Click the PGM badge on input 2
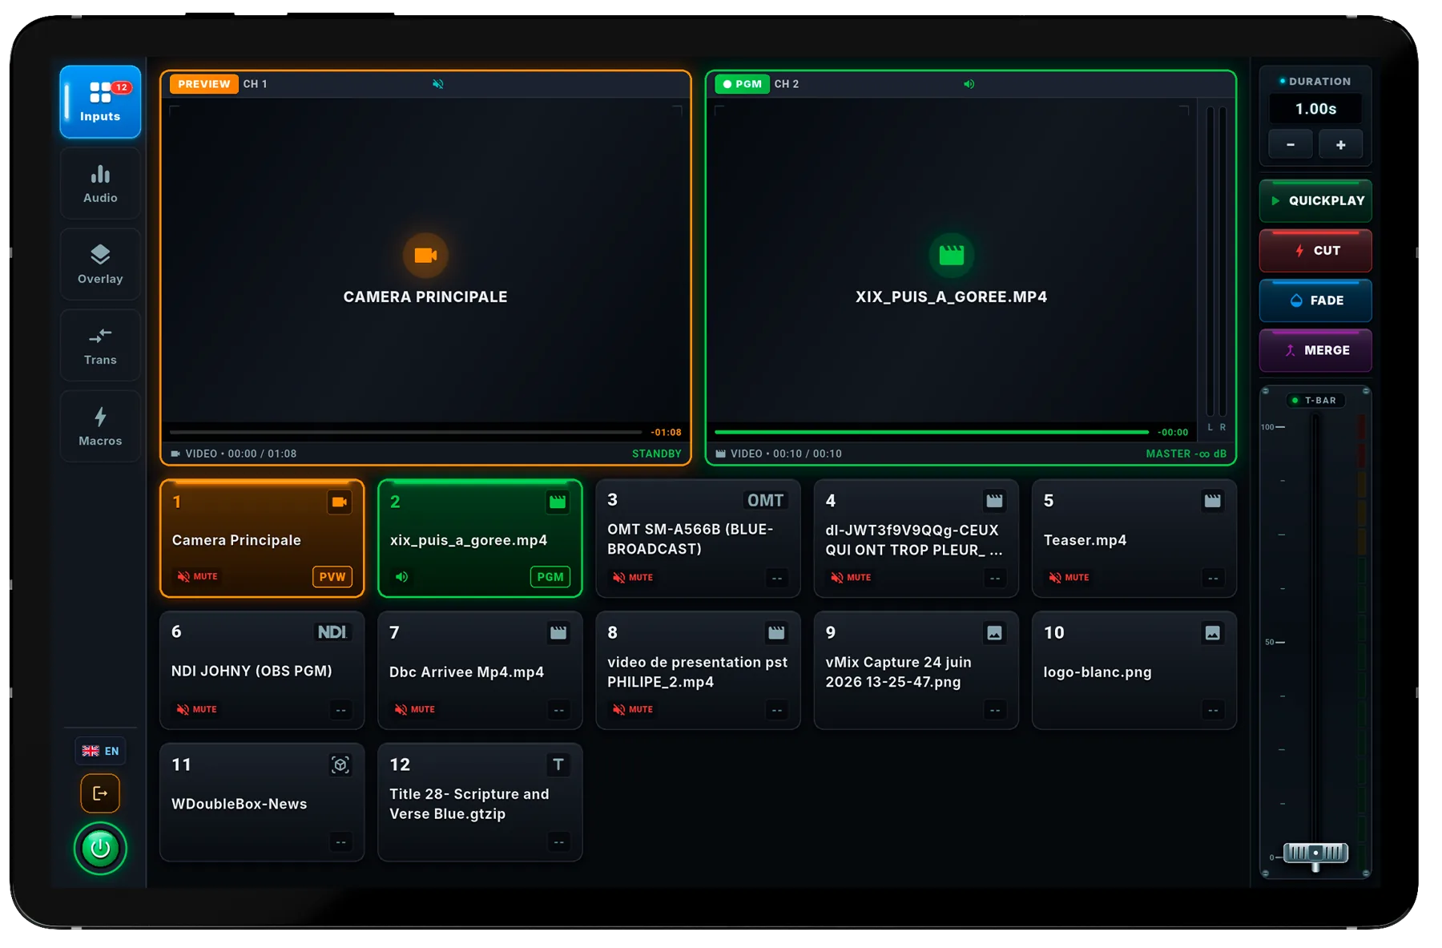Image resolution: width=1442 pixels, height=948 pixels. pyautogui.click(x=550, y=577)
